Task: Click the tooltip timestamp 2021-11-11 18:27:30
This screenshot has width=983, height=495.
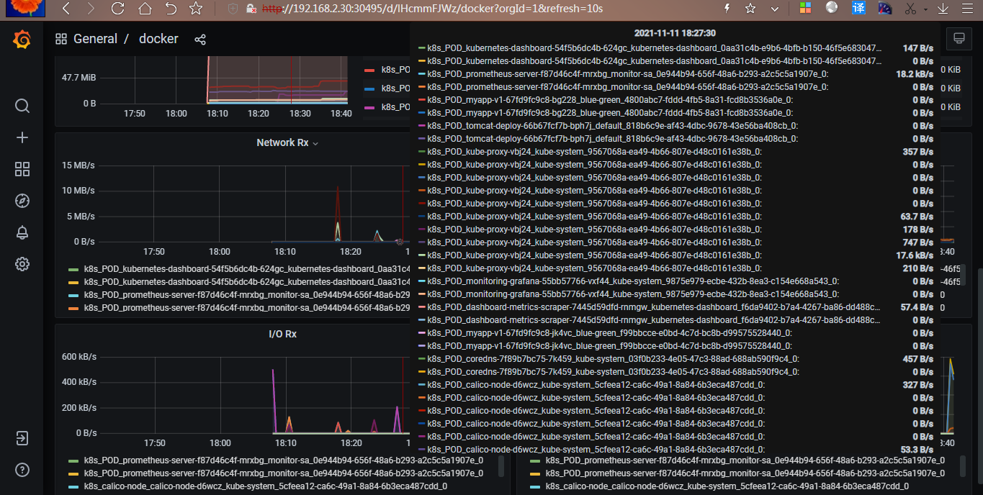Action: pos(675,33)
